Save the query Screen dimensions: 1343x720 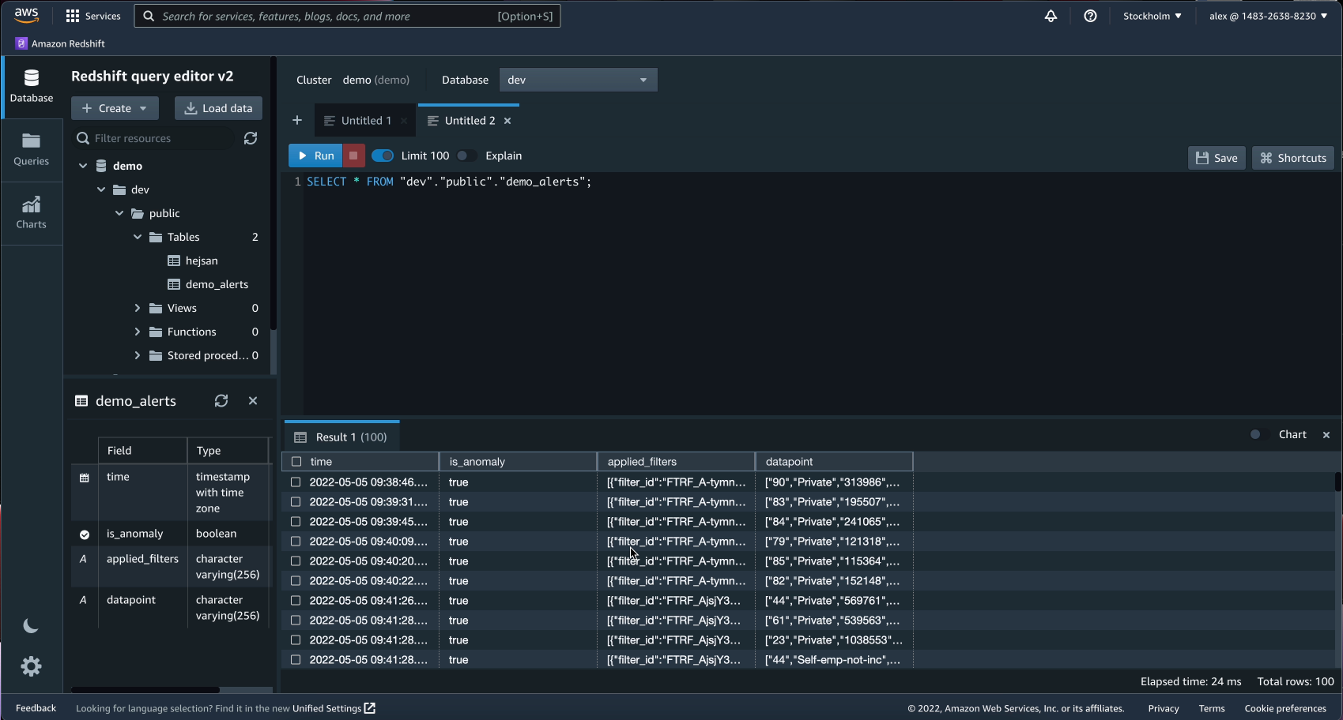[x=1217, y=158]
